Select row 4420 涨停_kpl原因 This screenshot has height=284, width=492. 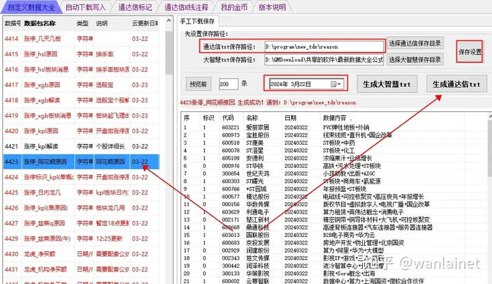pos(81,130)
